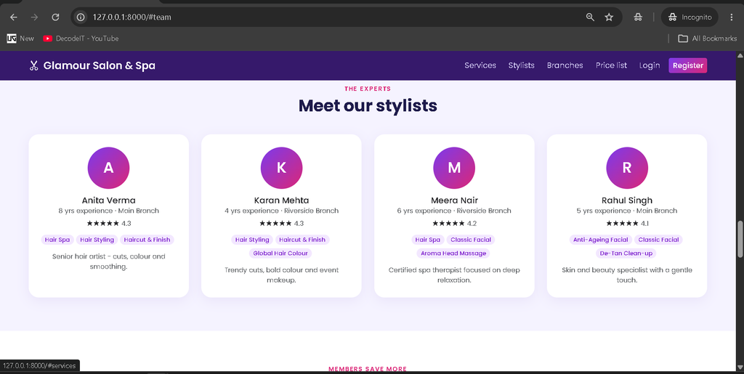Go to Services in the navbar
The height and width of the screenshot is (374, 744).
point(480,65)
